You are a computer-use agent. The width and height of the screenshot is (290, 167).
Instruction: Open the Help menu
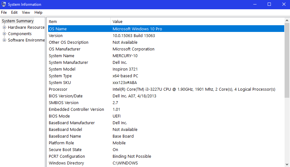point(38,12)
